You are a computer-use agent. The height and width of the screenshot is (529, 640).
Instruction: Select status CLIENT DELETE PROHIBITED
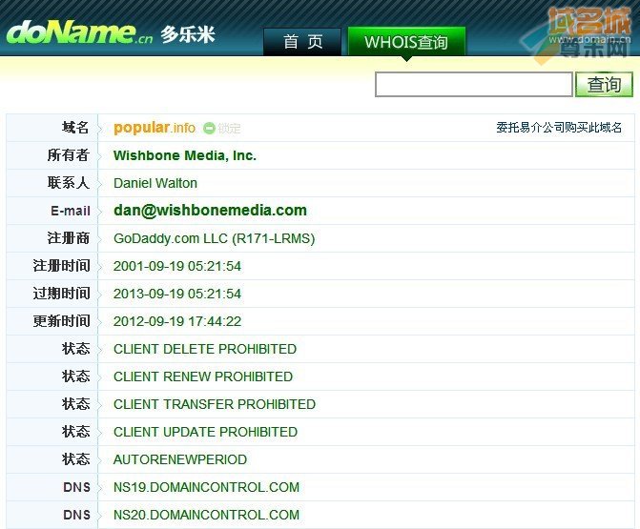click(x=205, y=349)
